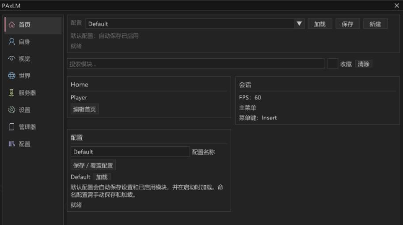The image size is (403, 225).
Task: Go to the 视觉 sidebar page
Action: (33, 59)
